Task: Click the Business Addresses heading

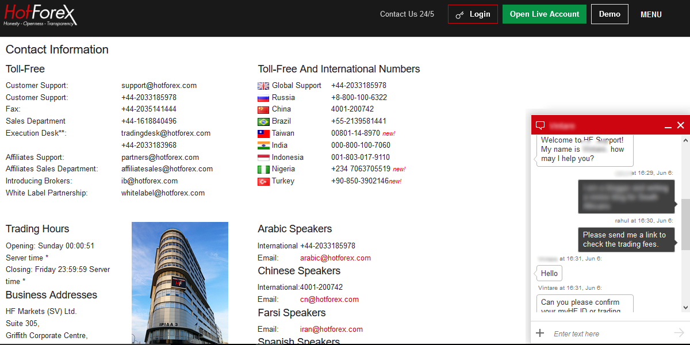Action: pyautogui.click(x=51, y=295)
